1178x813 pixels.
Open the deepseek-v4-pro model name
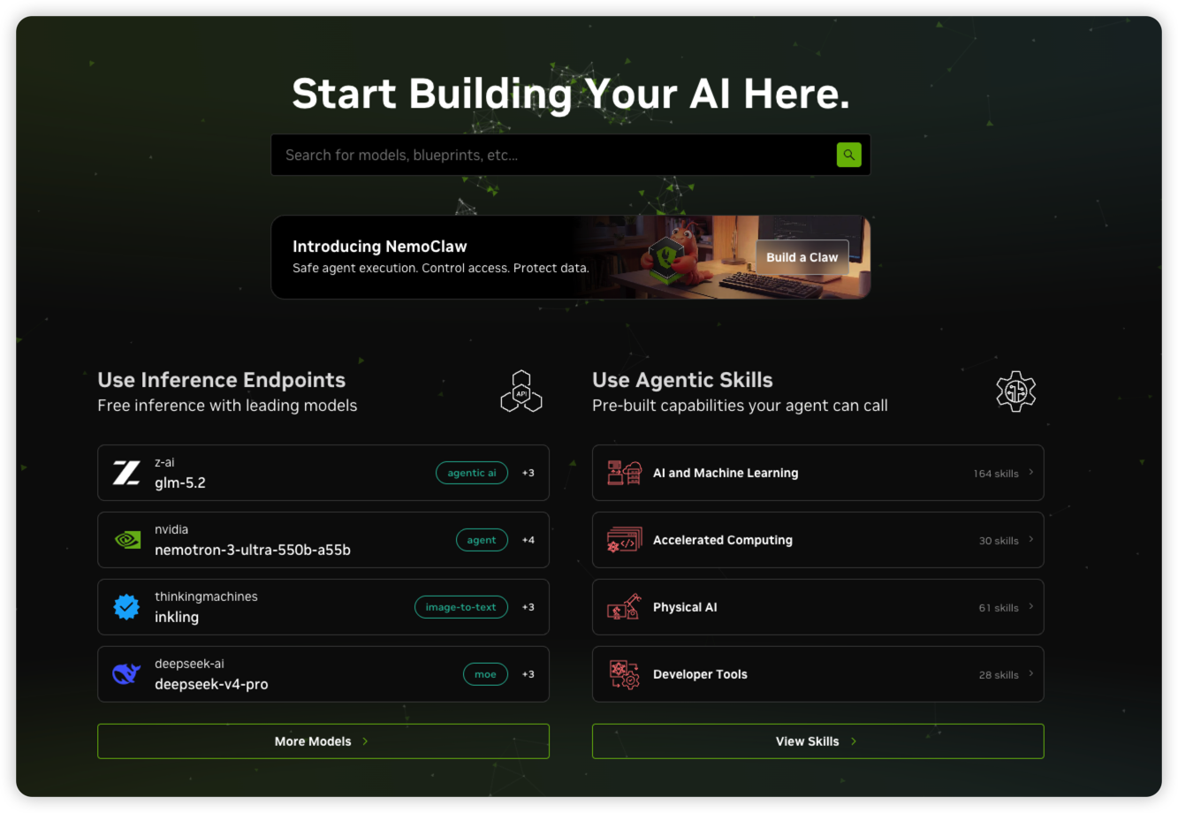pos(211,684)
